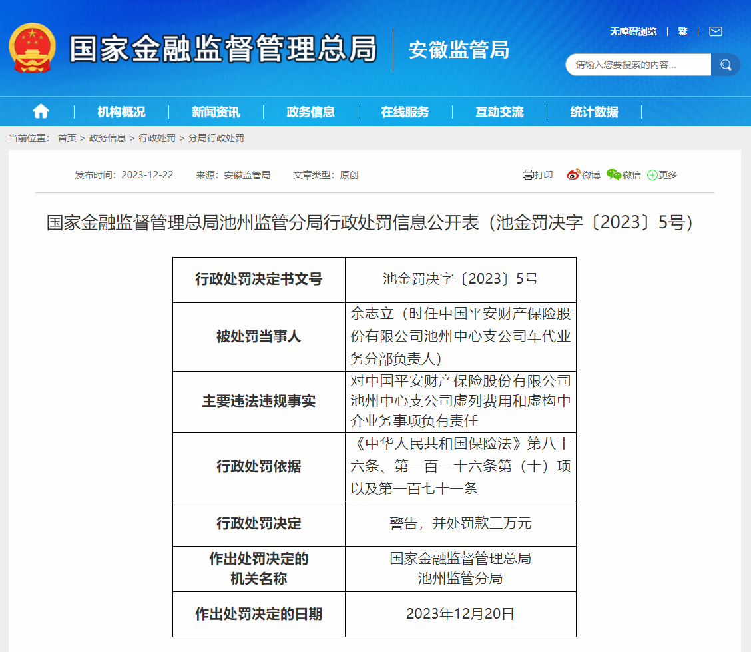Click cell 池金罚决字〔2023〕5号 in table
The image size is (751, 652).
click(x=460, y=279)
